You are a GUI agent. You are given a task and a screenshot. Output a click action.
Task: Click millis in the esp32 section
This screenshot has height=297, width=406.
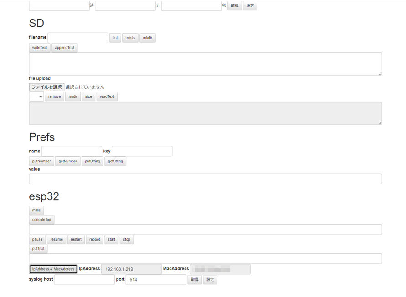point(36,210)
